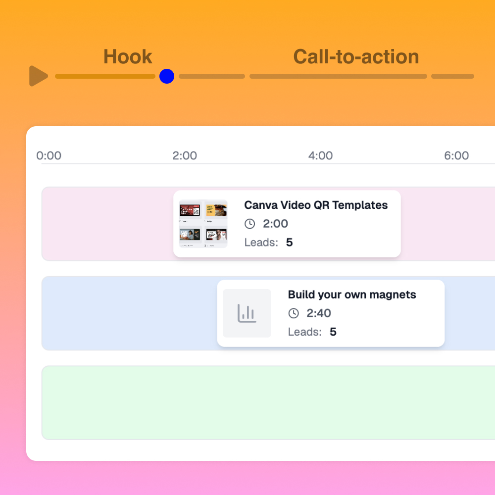Click the bar chart icon on Build your own magnets
This screenshot has height=495, width=495.
click(x=247, y=313)
